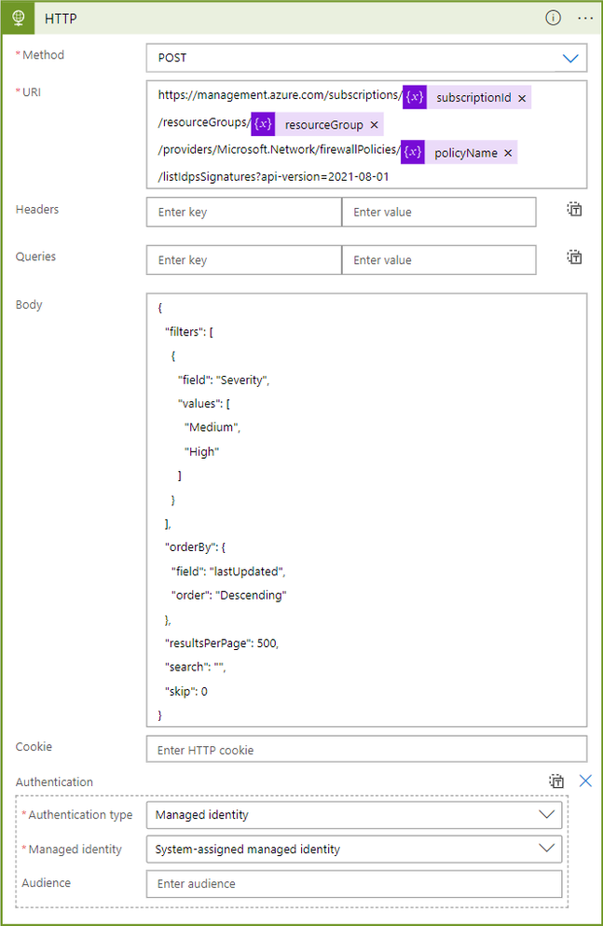Expand the Managed identity dropdown
The image size is (603, 926).
[354, 850]
